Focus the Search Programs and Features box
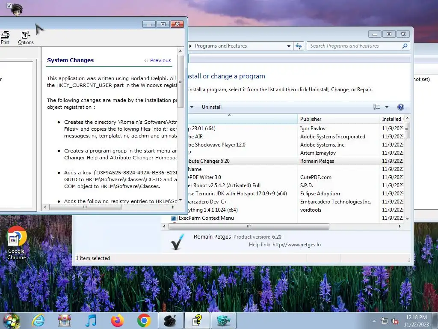Screen dimensions: 438x329 point(355,46)
